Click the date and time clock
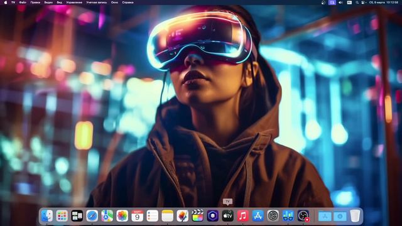 384,3
